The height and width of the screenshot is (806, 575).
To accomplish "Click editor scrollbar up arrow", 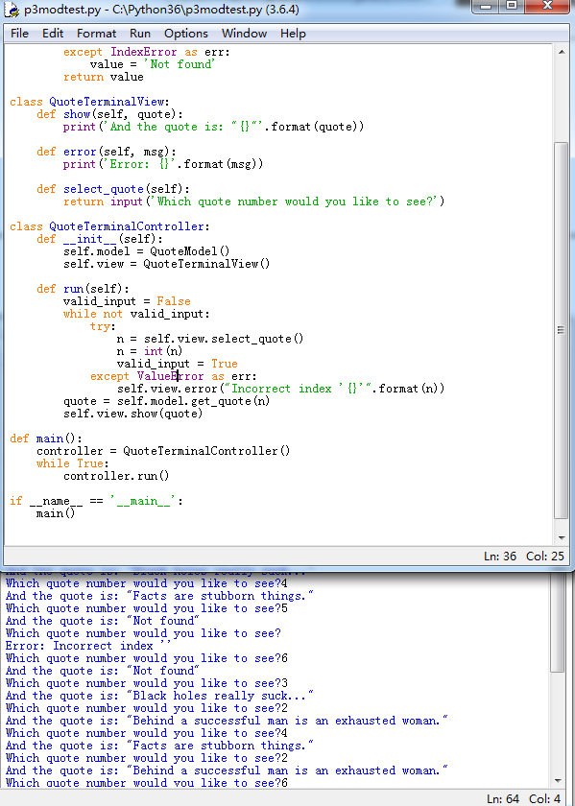I will (562, 52).
